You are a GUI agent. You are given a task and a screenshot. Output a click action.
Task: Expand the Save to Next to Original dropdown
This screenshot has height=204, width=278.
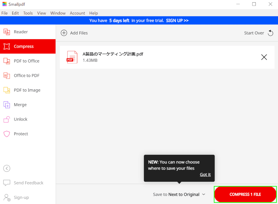pos(179,195)
